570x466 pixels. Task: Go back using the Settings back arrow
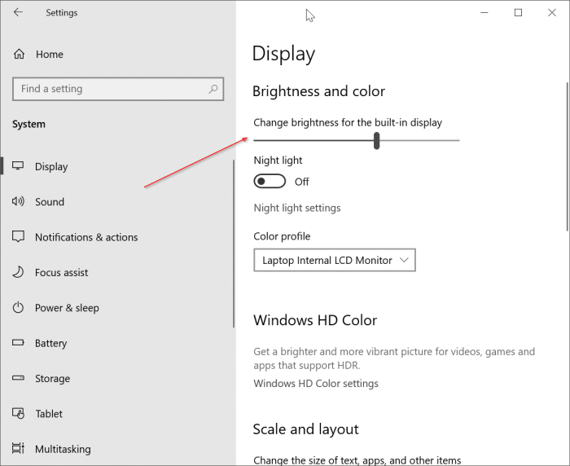[18, 12]
